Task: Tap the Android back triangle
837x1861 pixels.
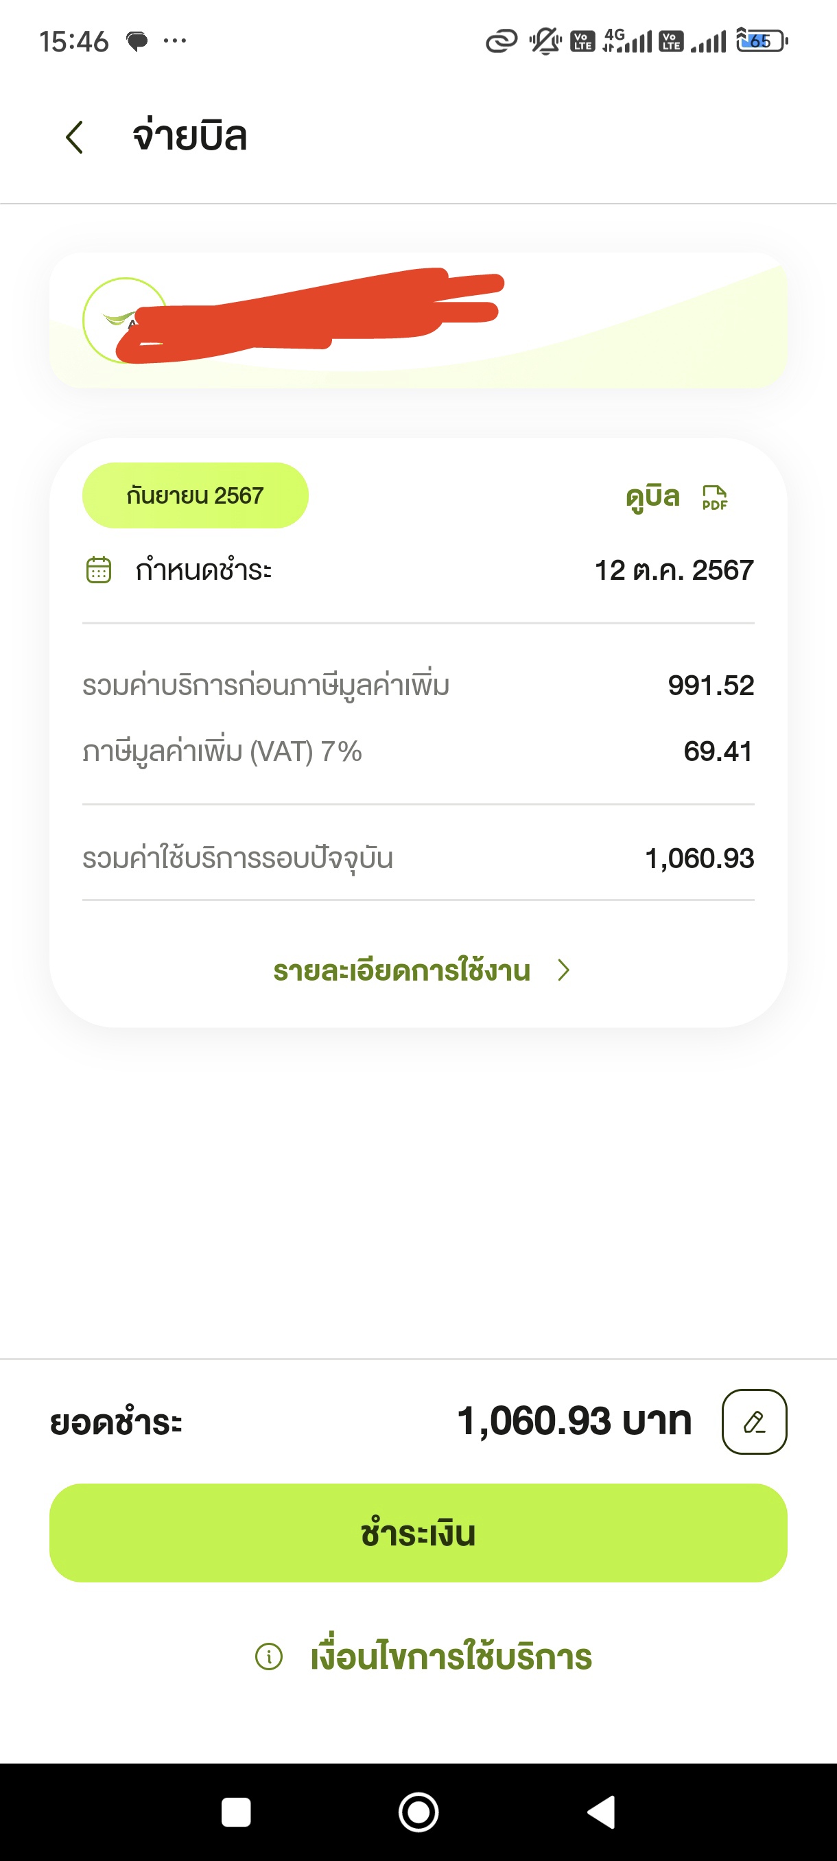Action: pos(601,1812)
